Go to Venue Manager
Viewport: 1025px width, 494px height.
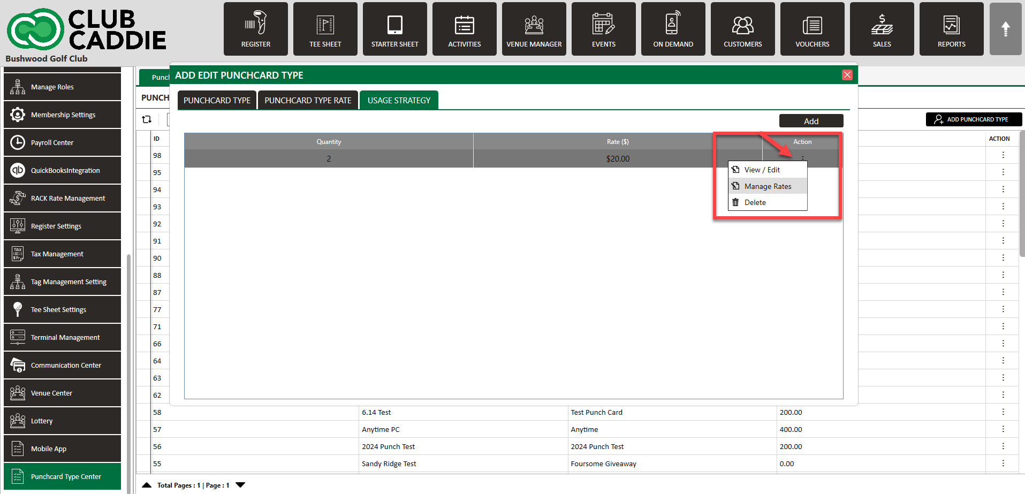click(534, 29)
